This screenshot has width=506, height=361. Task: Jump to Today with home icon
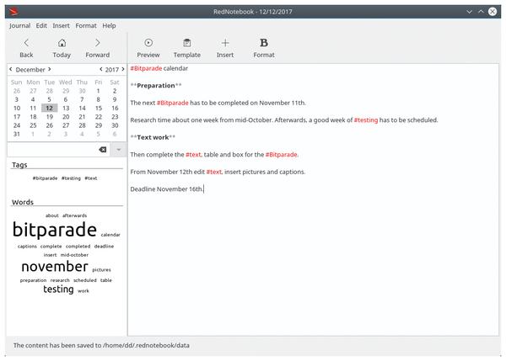click(x=62, y=48)
